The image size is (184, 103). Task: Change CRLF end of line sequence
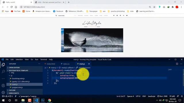click(x=144, y=96)
